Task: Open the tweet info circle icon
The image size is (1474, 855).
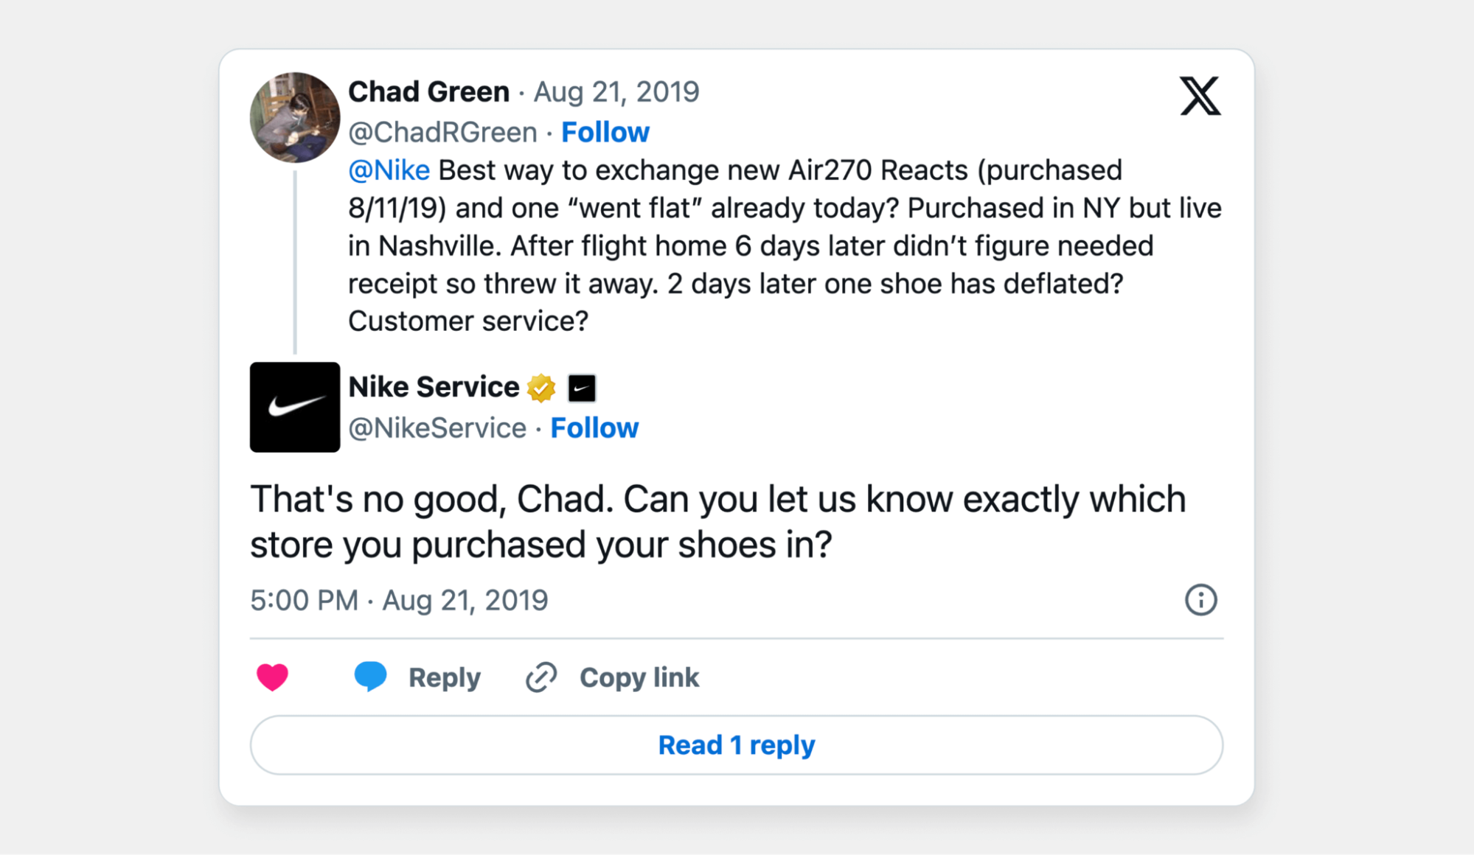Action: pyautogui.click(x=1200, y=600)
